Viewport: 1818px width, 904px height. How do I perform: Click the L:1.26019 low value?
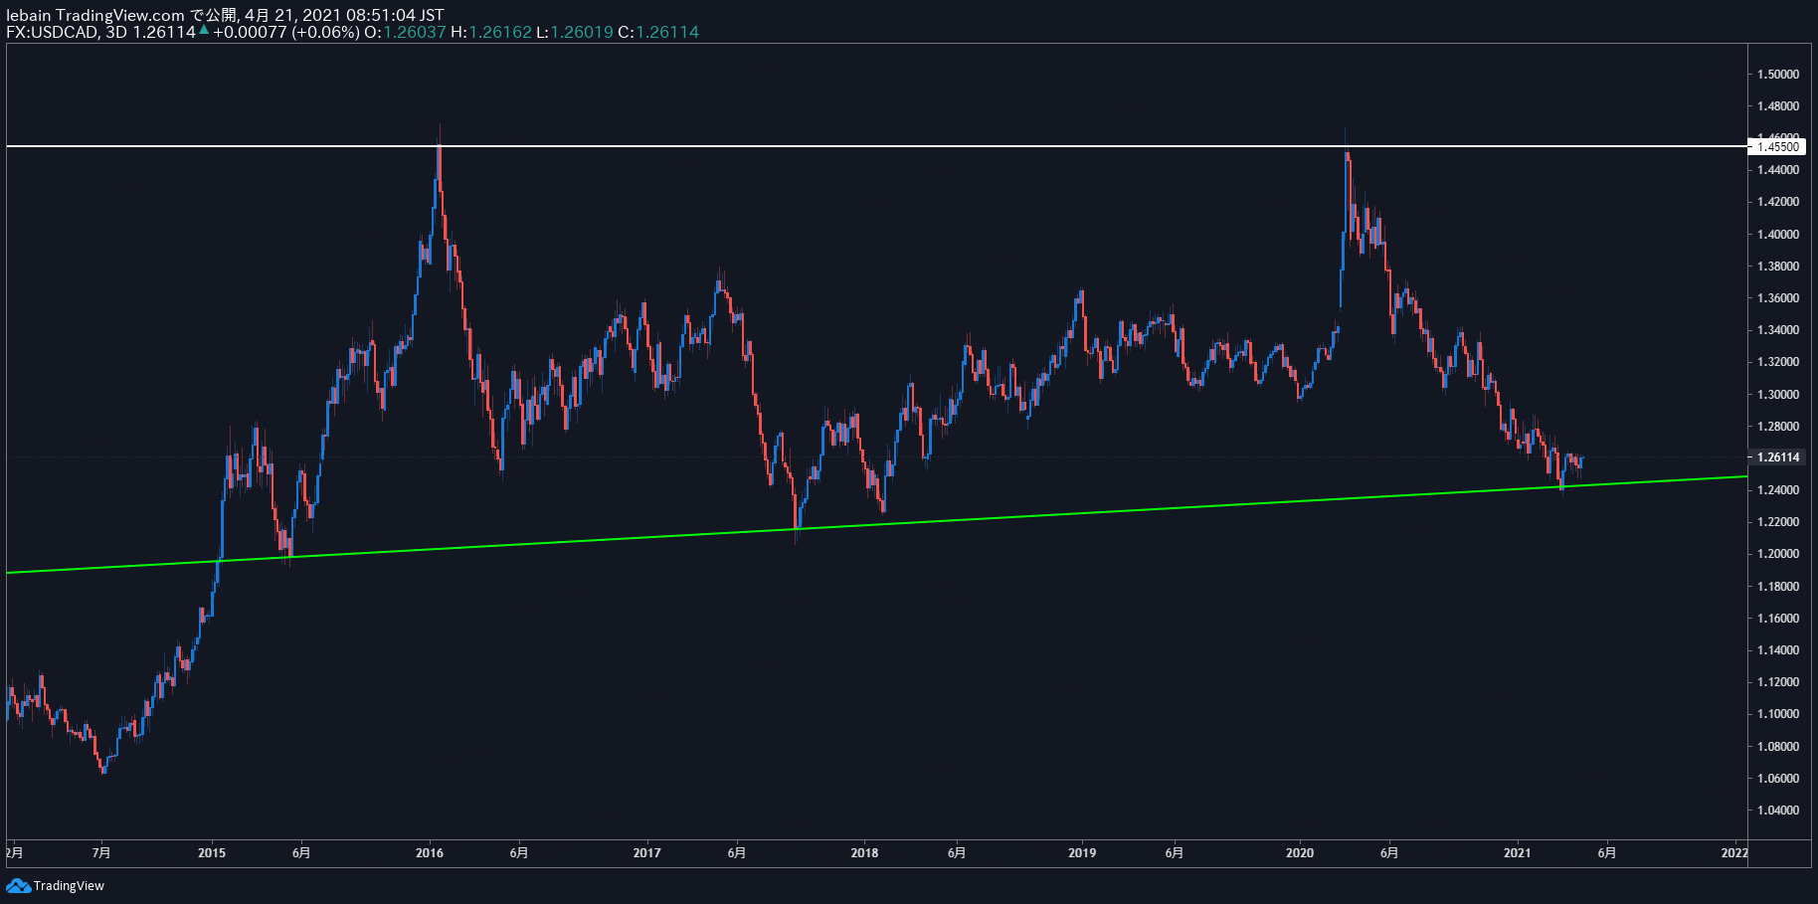coord(575,32)
